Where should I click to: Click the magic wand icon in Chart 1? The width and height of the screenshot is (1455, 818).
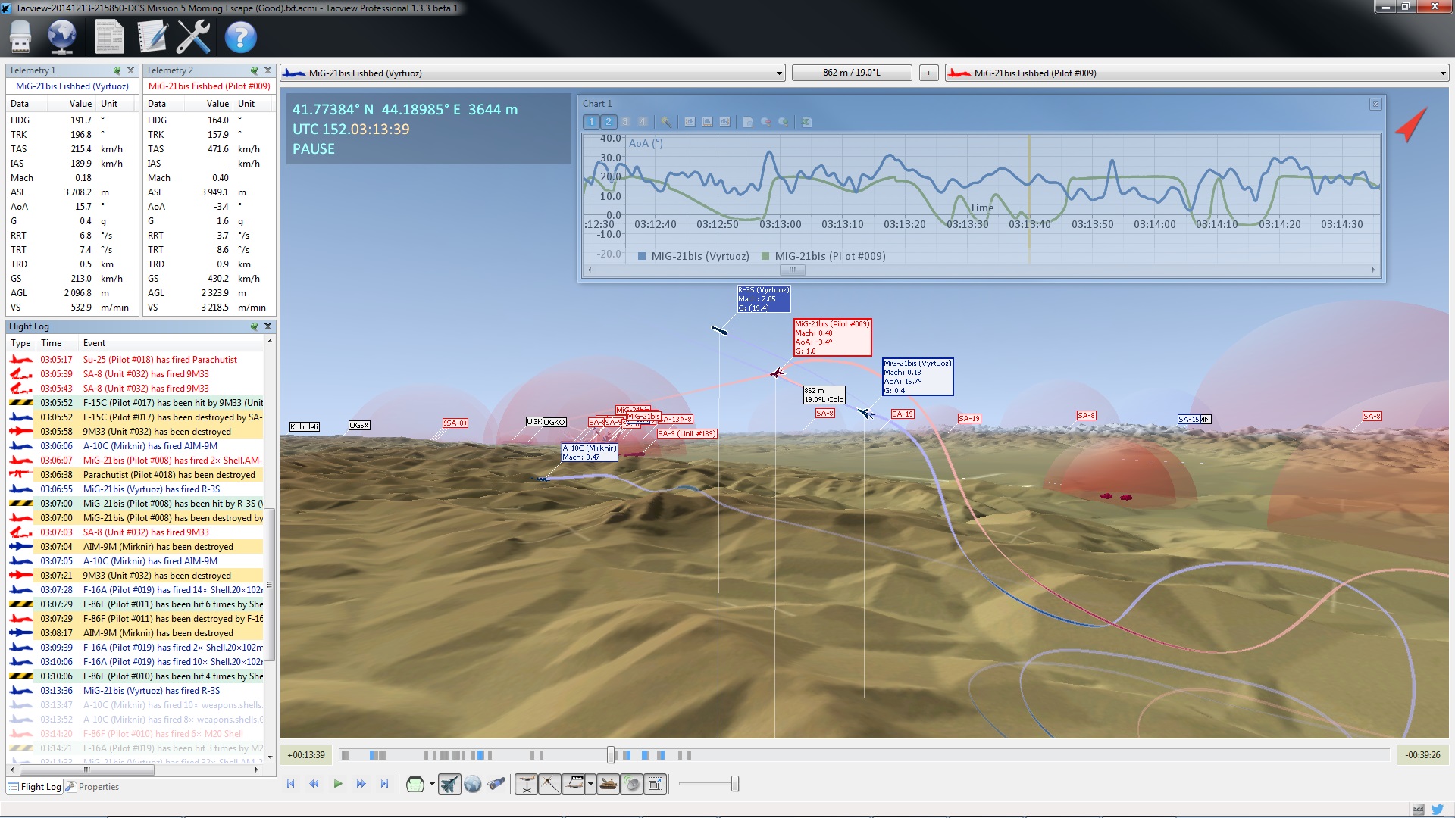[x=665, y=122]
